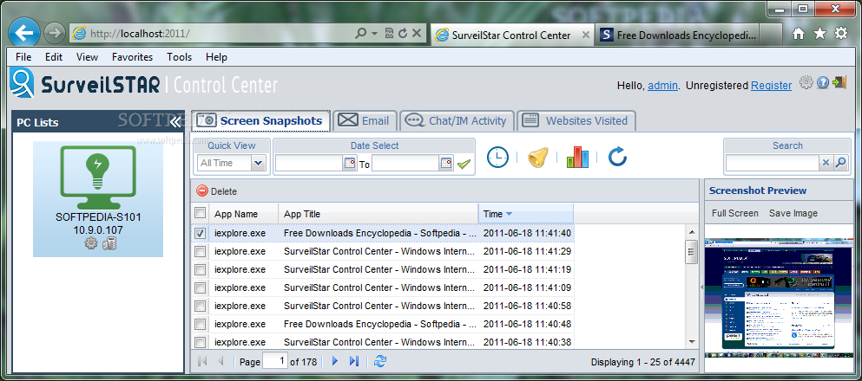Viewport: 862px width, 381px height.
Task: Clear the Search box with the X
Action: point(826,163)
